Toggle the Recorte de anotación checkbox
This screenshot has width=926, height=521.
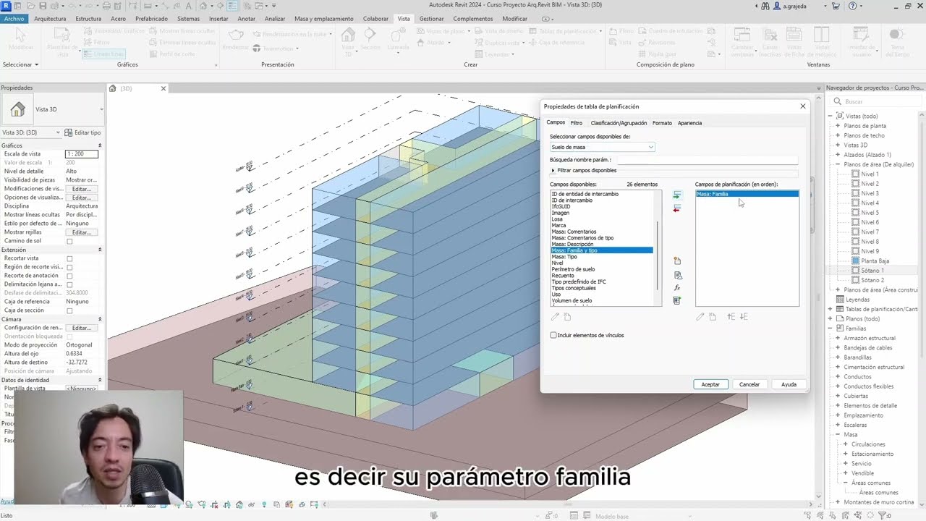[69, 276]
